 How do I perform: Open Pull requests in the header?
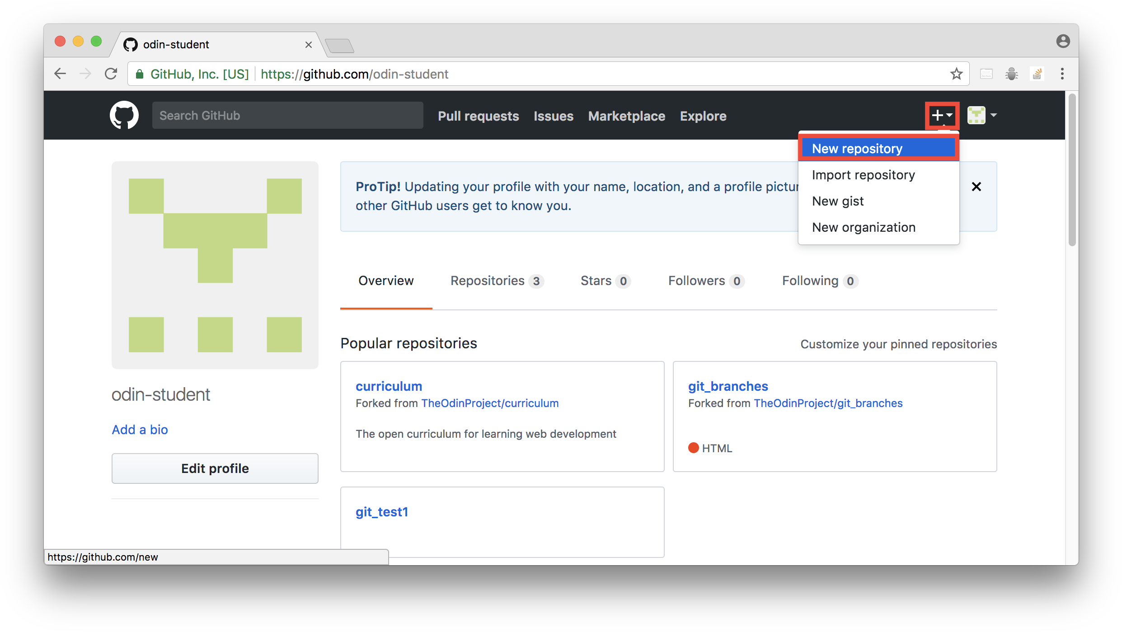(x=478, y=116)
